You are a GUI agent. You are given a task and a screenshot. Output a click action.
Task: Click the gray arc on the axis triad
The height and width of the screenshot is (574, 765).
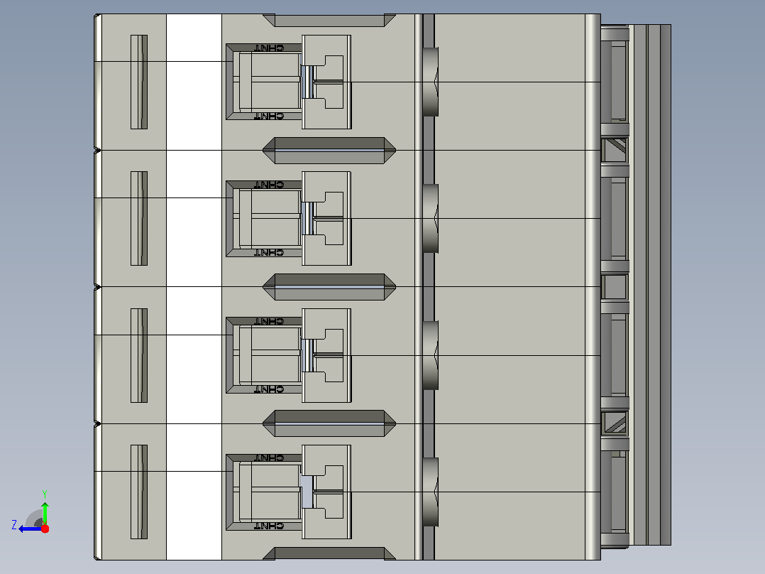pyautogui.click(x=34, y=518)
